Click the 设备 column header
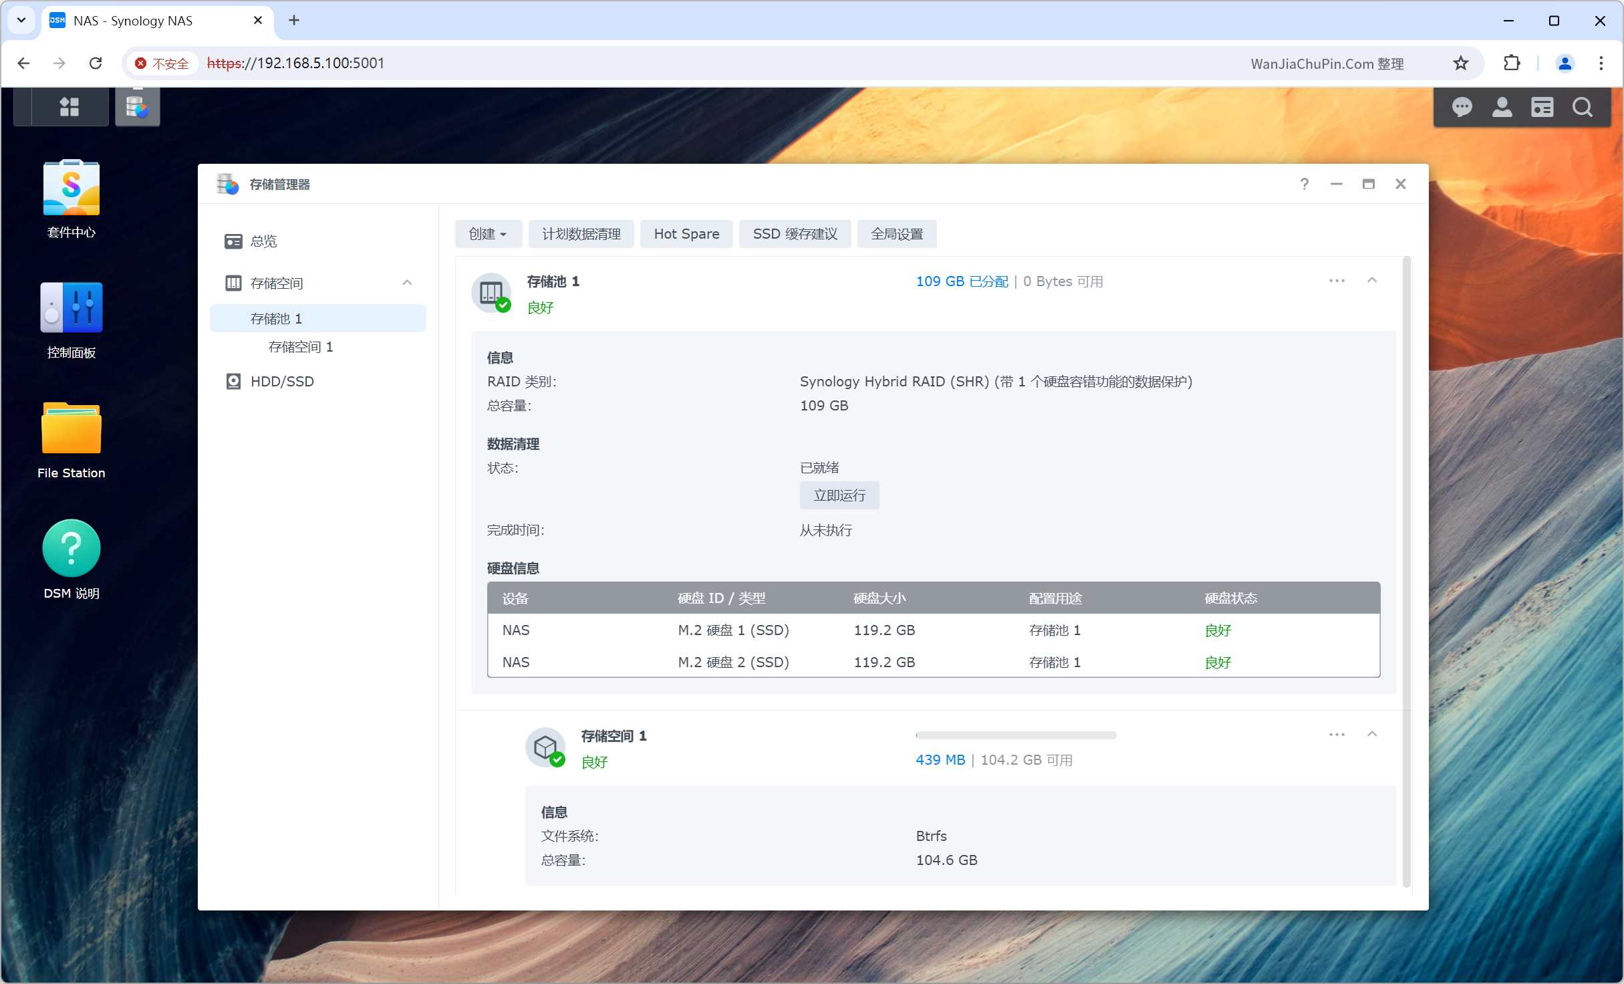Viewport: 1624px width, 984px height. point(515,598)
